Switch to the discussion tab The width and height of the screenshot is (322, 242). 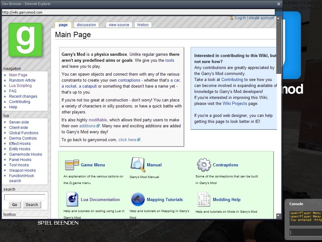tap(86, 25)
